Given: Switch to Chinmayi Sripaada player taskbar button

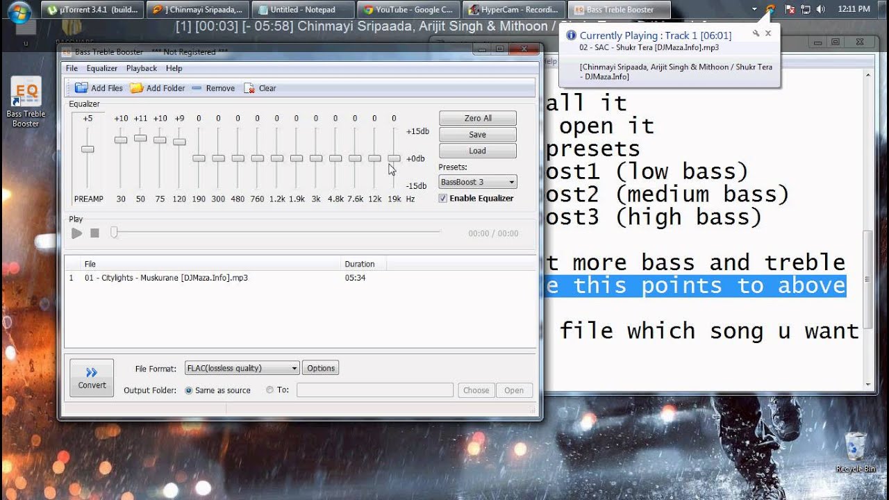Looking at the screenshot, I should click(x=198, y=10).
